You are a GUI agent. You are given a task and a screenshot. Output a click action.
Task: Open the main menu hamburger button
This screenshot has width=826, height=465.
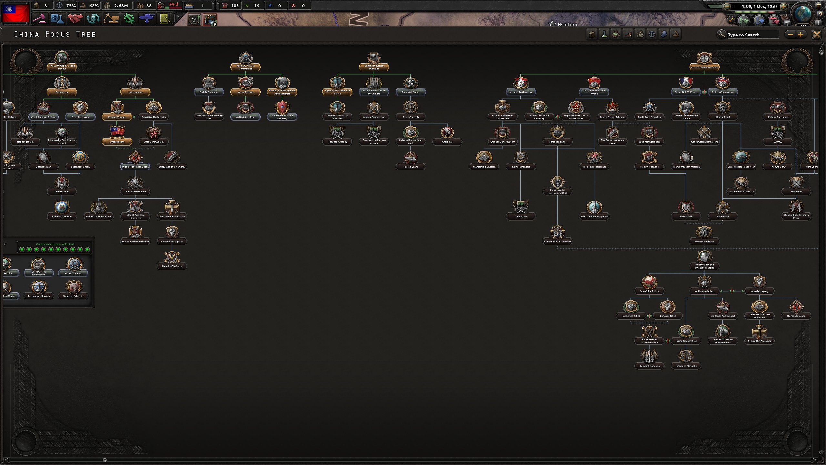pyautogui.click(x=819, y=5)
